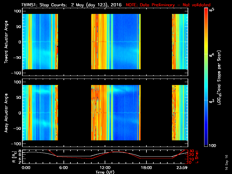Click the 0 tick on Away Actuator axis

20,113
